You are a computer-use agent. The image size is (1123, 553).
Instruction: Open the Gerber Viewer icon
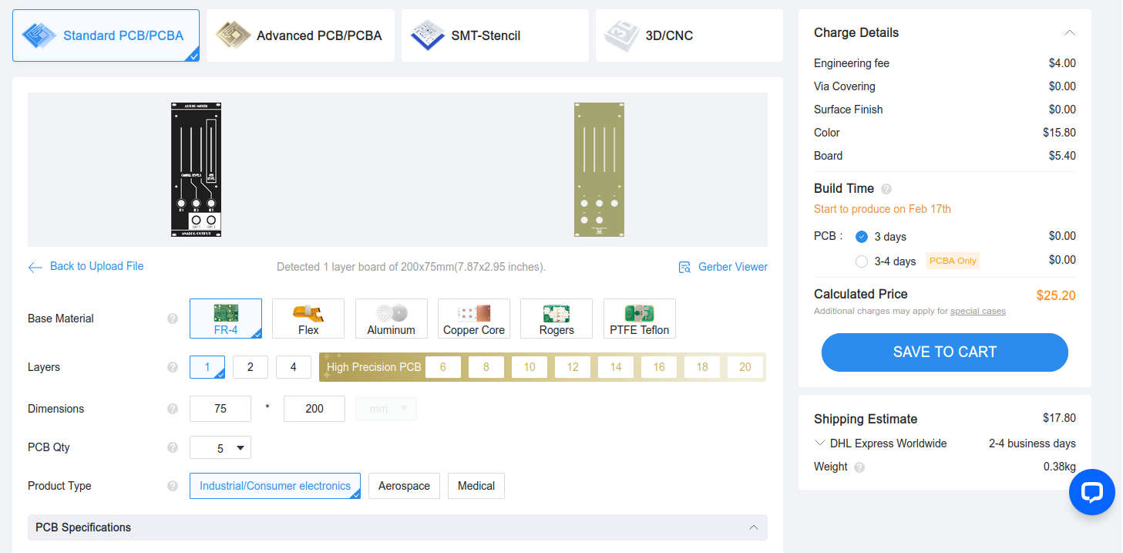(x=684, y=267)
